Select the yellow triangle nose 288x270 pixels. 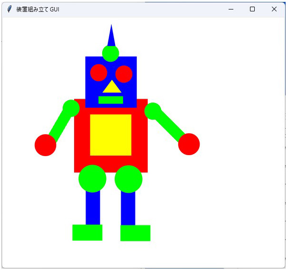point(112,87)
